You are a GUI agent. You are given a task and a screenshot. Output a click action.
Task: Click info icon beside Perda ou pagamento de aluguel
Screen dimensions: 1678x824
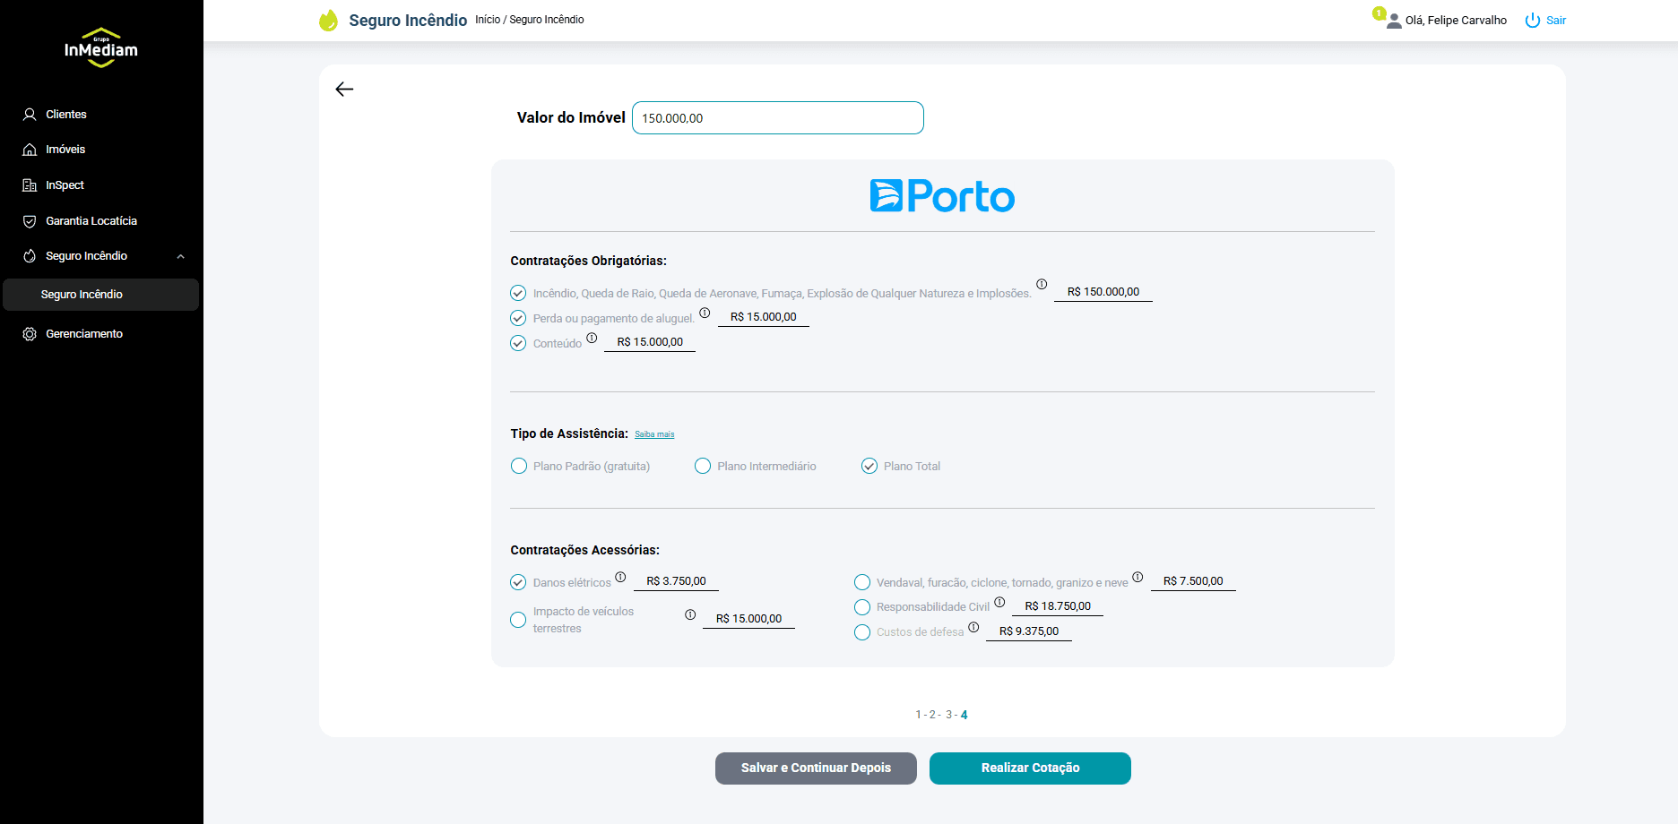click(x=705, y=313)
